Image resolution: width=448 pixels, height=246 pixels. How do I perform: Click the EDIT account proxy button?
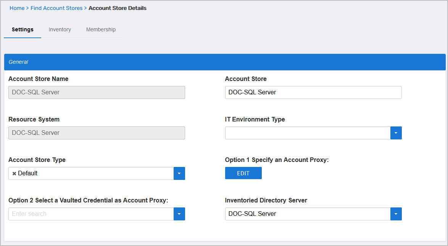pyautogui.click(x=243, y=173)
